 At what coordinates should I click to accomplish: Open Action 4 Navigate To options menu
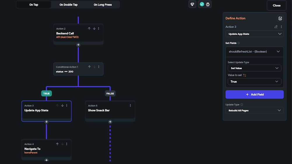coord(67,144)
